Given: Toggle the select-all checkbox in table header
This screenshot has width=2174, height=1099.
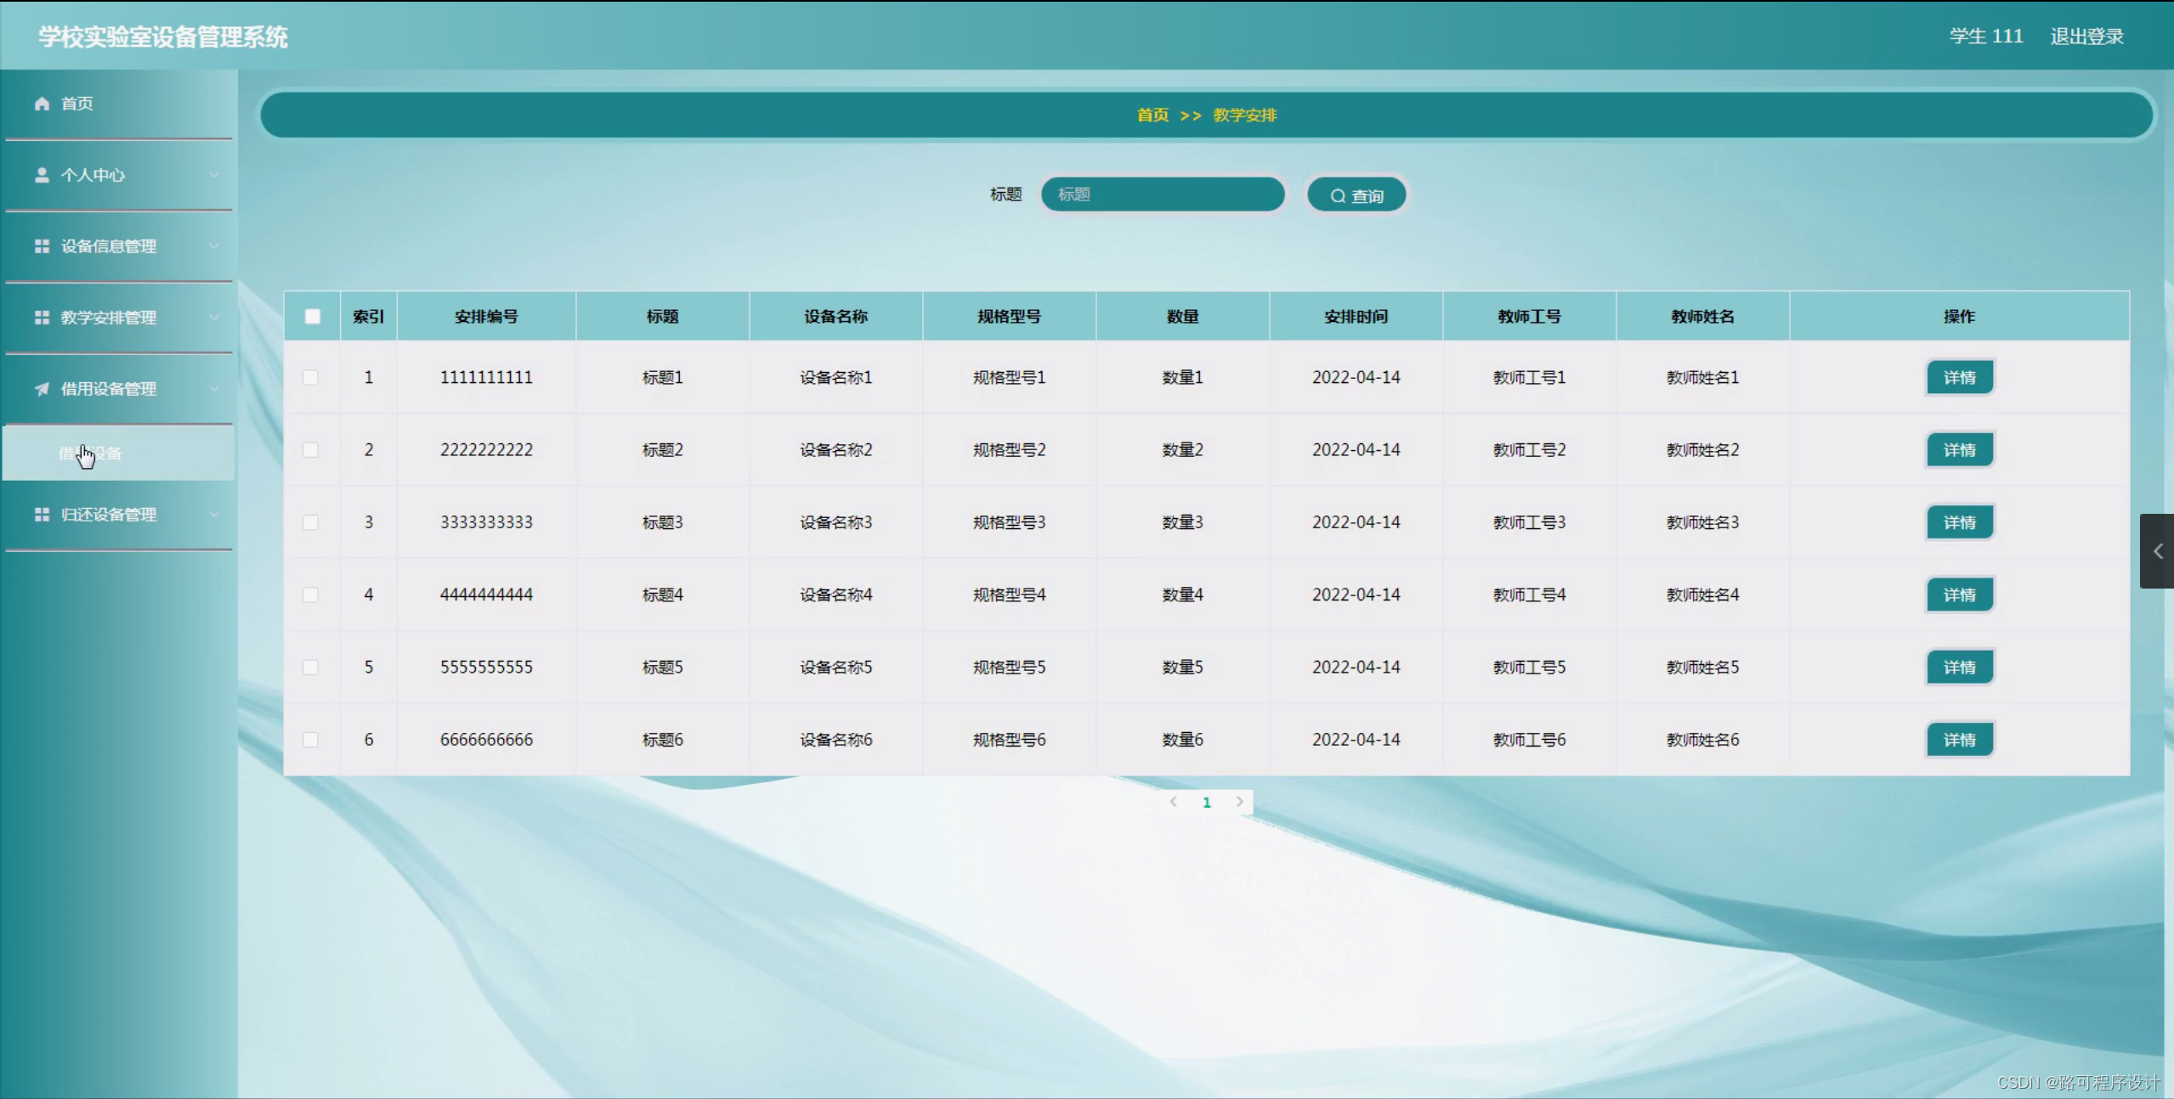Looking at the screenshot, I should click(313, 317).
